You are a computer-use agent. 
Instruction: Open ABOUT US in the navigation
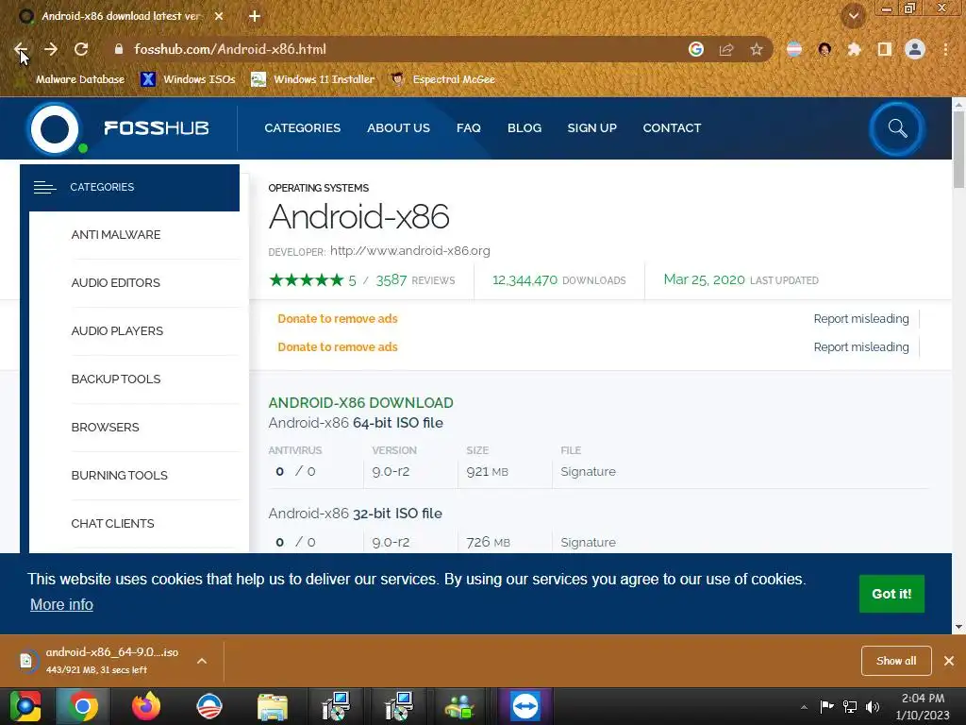[x=399, y=128]
